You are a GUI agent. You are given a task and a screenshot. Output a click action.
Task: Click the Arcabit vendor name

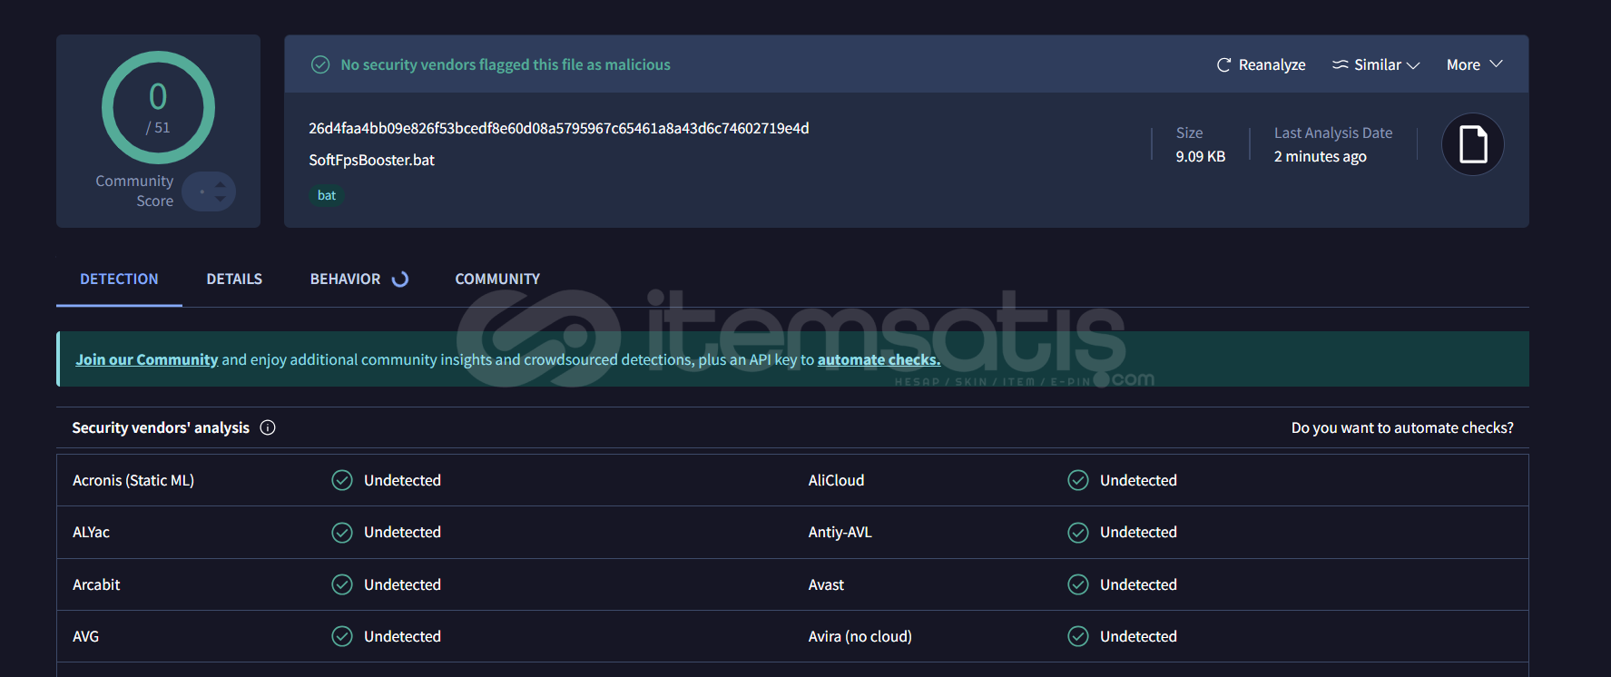[96, 584]
